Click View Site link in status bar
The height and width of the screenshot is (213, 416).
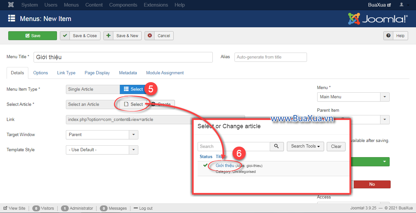14,208
